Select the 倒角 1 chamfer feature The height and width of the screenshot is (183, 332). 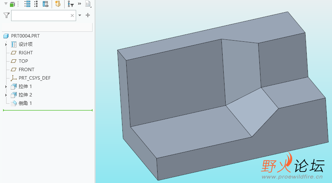tap(25, 103)
